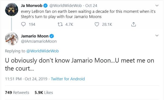The width and height of the screenshot is (164, 100).
Task: Open the @IAmJamarioMoon handle
Action: (39, 41)
